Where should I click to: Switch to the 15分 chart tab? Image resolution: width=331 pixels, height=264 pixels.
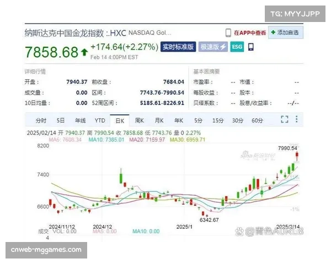pyautogui.click(x=218, y=120)
